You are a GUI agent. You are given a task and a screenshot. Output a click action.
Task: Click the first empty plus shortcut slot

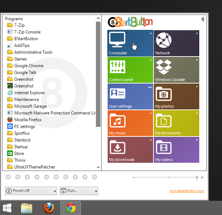tap(8, 177)
